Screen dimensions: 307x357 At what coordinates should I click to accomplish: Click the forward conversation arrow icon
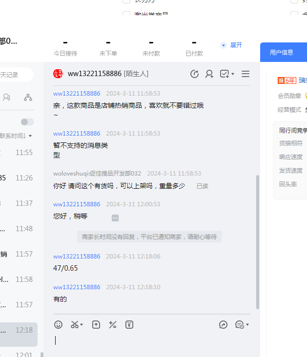(x=224, y=325)
